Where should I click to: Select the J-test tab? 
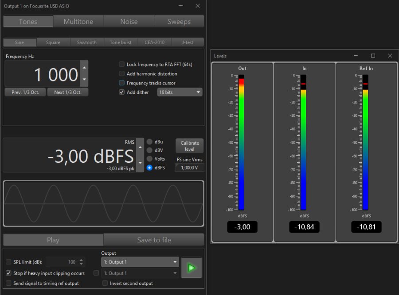point(188,42)
